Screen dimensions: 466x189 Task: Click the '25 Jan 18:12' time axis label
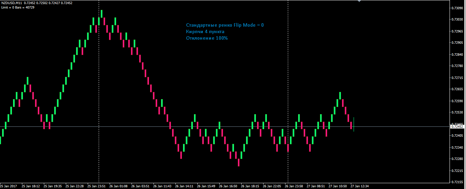(31, 186)
